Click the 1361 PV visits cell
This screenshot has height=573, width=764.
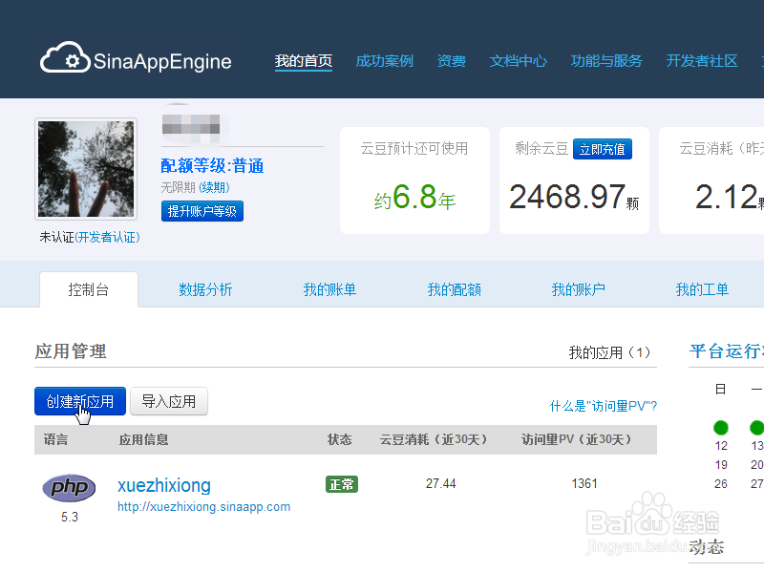[x=584, y=484]
